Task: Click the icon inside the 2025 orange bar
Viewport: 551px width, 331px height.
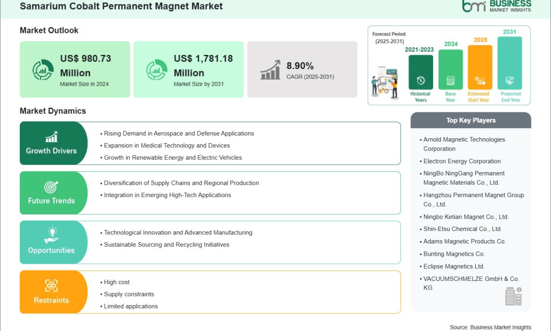Action: [x=480, y=81]
